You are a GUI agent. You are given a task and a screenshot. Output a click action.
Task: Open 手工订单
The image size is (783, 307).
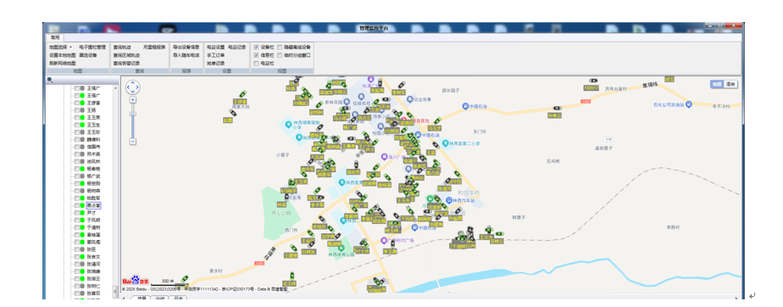pyautogui.click(x=216, y=55)
